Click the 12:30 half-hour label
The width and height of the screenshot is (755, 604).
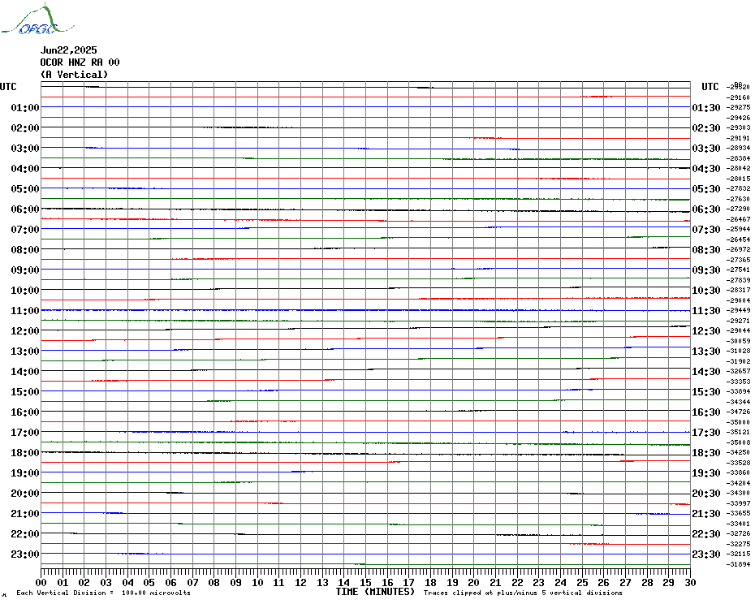click(706, 331)
